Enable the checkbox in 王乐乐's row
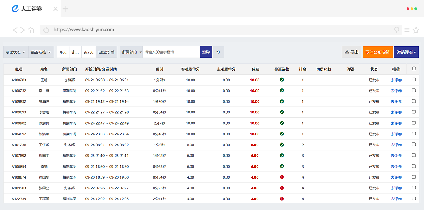Viewport: 424px width, 210px height. pos(414,145)
